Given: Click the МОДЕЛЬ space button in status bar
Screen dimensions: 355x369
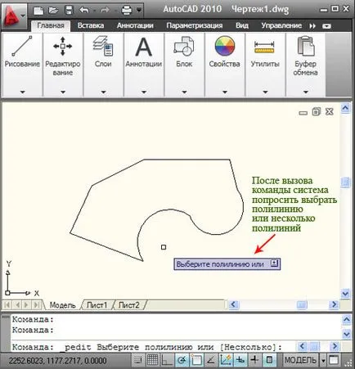Looking at the screenshot, I should (x=300, y=360).
